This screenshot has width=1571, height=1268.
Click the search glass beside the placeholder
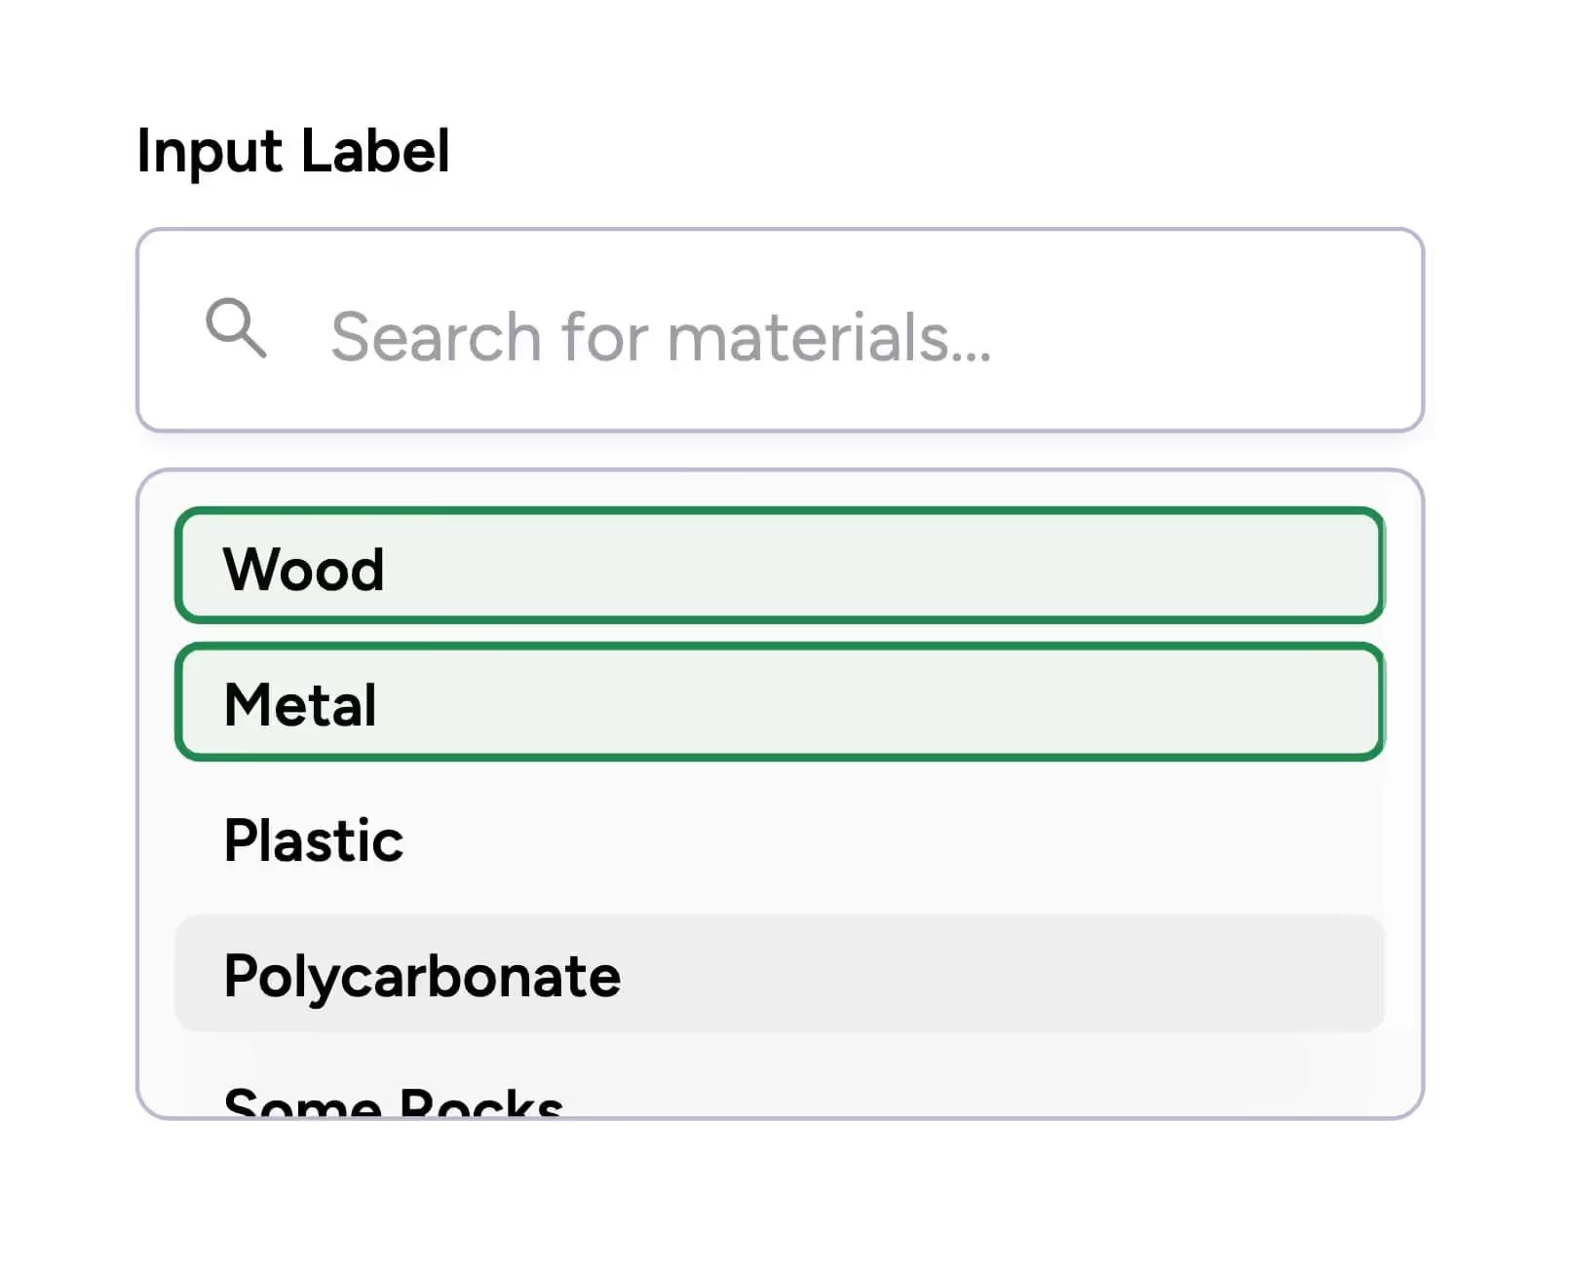pos(236,328)
